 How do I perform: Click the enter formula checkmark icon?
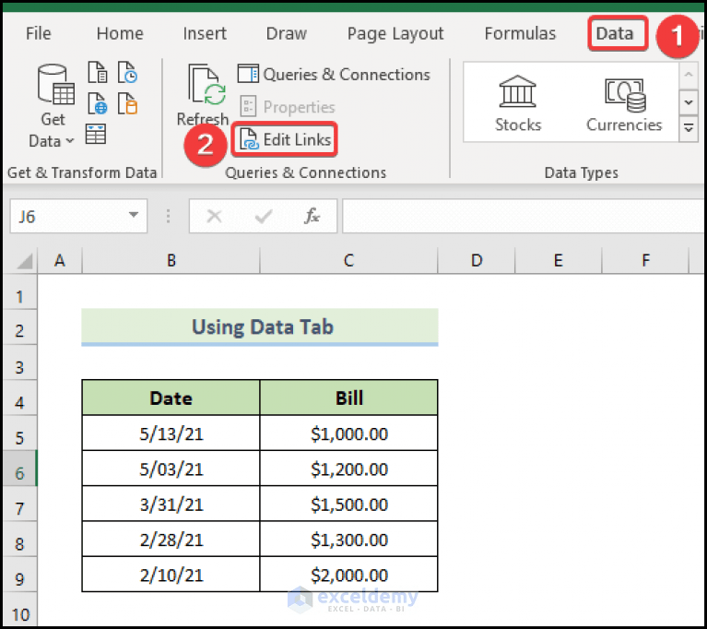(x=263, y=216)
